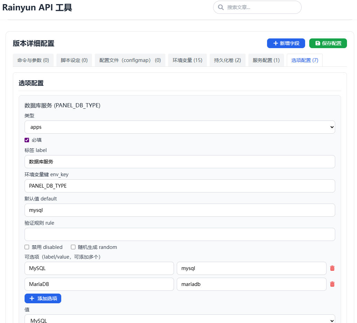Go to the 服务配置 (1) tab
The image size is (357, 323).
266,60
